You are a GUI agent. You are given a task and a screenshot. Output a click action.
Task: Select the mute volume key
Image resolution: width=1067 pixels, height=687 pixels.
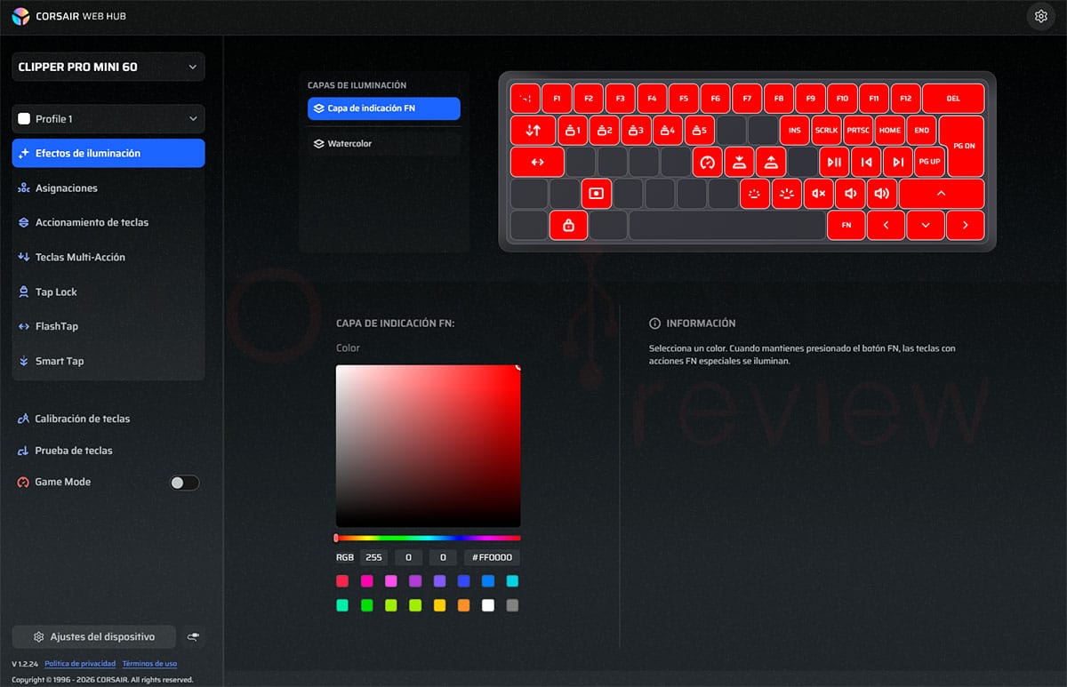819,194
